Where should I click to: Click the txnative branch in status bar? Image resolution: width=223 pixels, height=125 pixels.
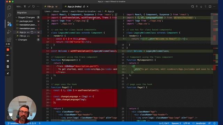tap(13, 123)
